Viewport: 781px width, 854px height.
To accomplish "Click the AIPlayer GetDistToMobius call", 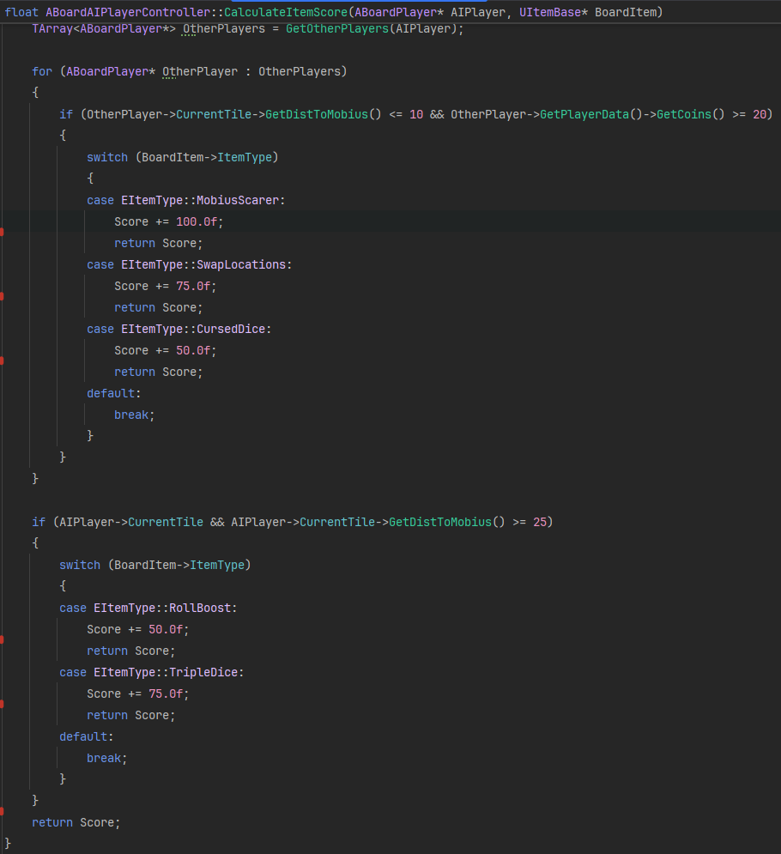I will (x=440, y=522).
